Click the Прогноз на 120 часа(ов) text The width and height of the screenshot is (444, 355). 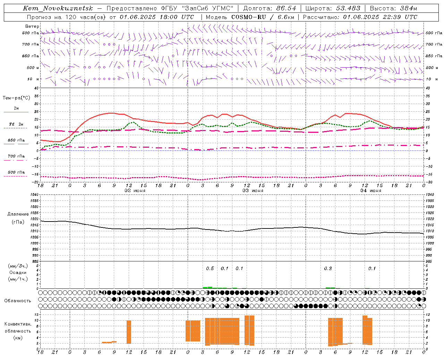tap(66, 17)
